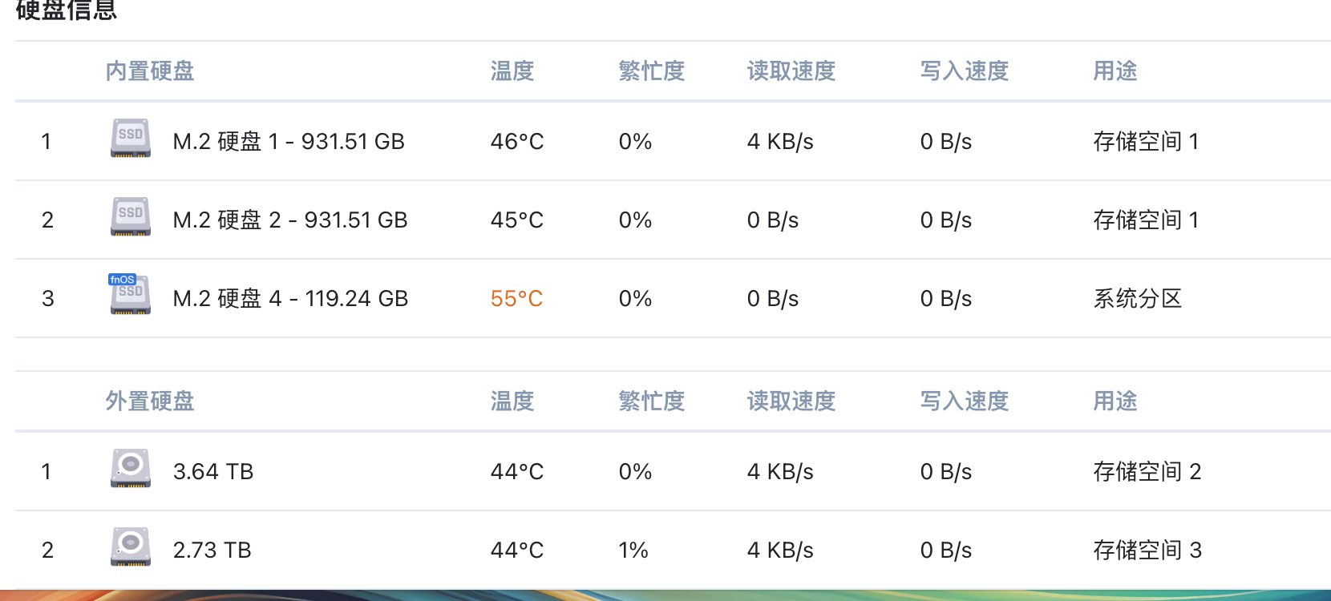
Task: Click the 3.64 TB external disk label
Action: coord(213,472)
